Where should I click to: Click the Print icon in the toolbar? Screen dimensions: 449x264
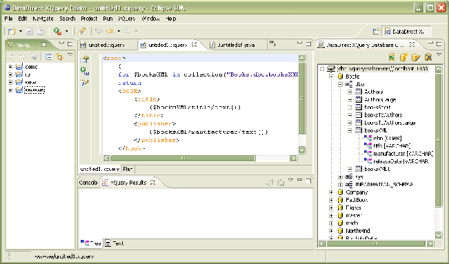pos(41,31)
